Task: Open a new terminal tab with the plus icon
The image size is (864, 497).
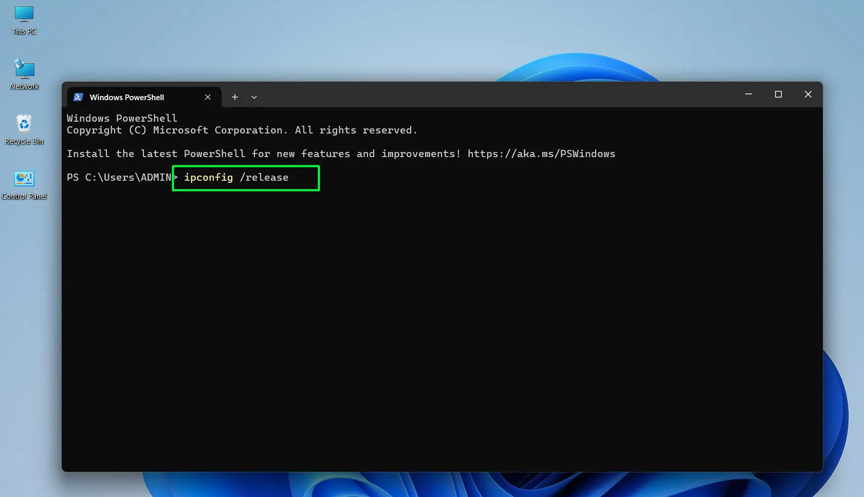Action: (x=235, y=97)
